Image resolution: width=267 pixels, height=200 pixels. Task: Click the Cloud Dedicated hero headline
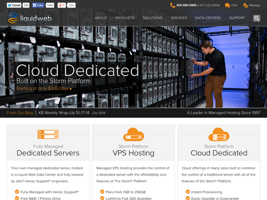click(x=77, y=70)
